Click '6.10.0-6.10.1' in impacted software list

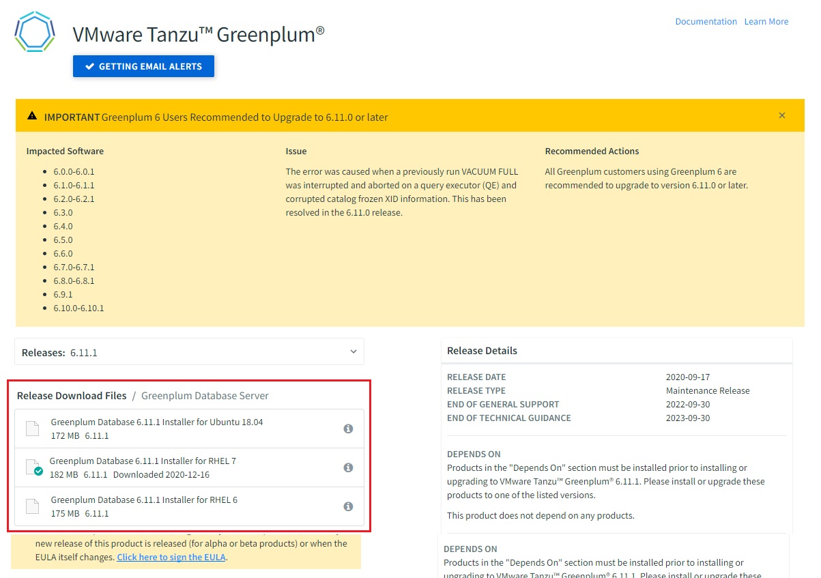pos(78,308)
